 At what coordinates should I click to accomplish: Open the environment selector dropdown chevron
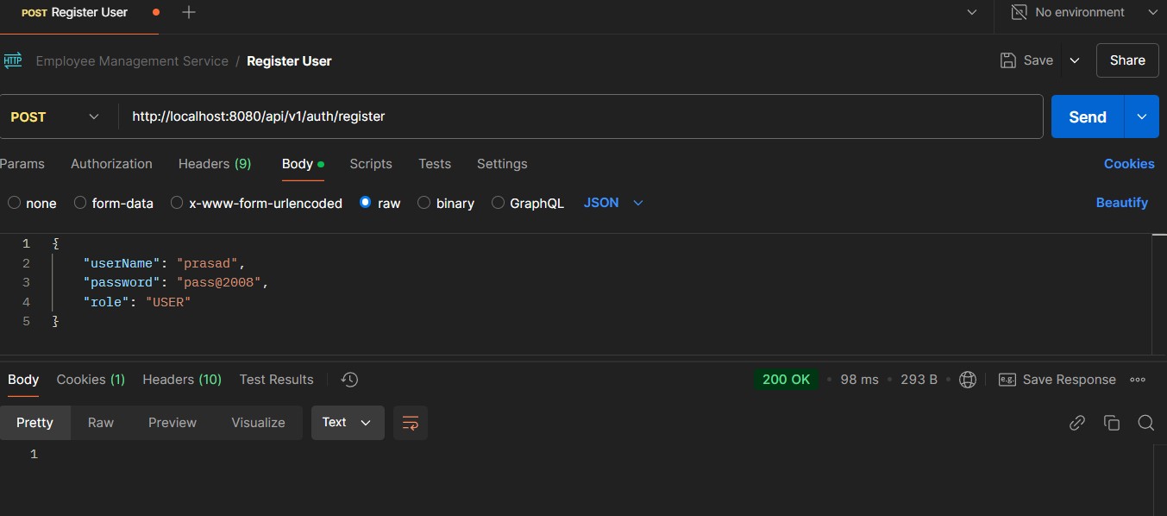[x=1152, y=12]
